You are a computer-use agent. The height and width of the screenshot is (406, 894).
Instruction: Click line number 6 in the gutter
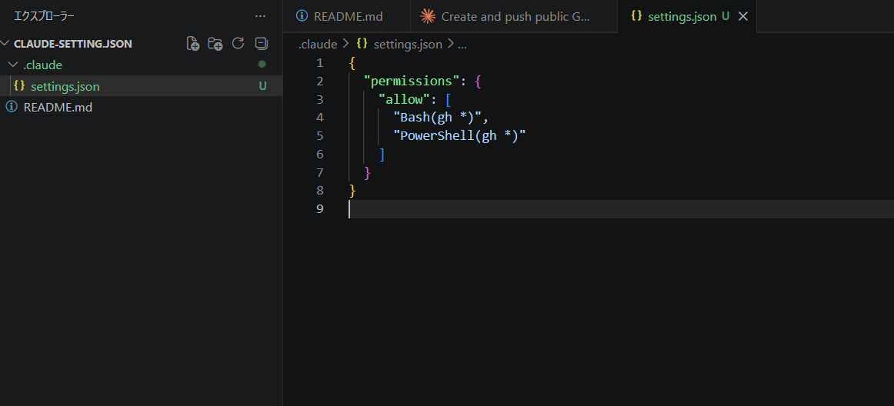[319, 154]
